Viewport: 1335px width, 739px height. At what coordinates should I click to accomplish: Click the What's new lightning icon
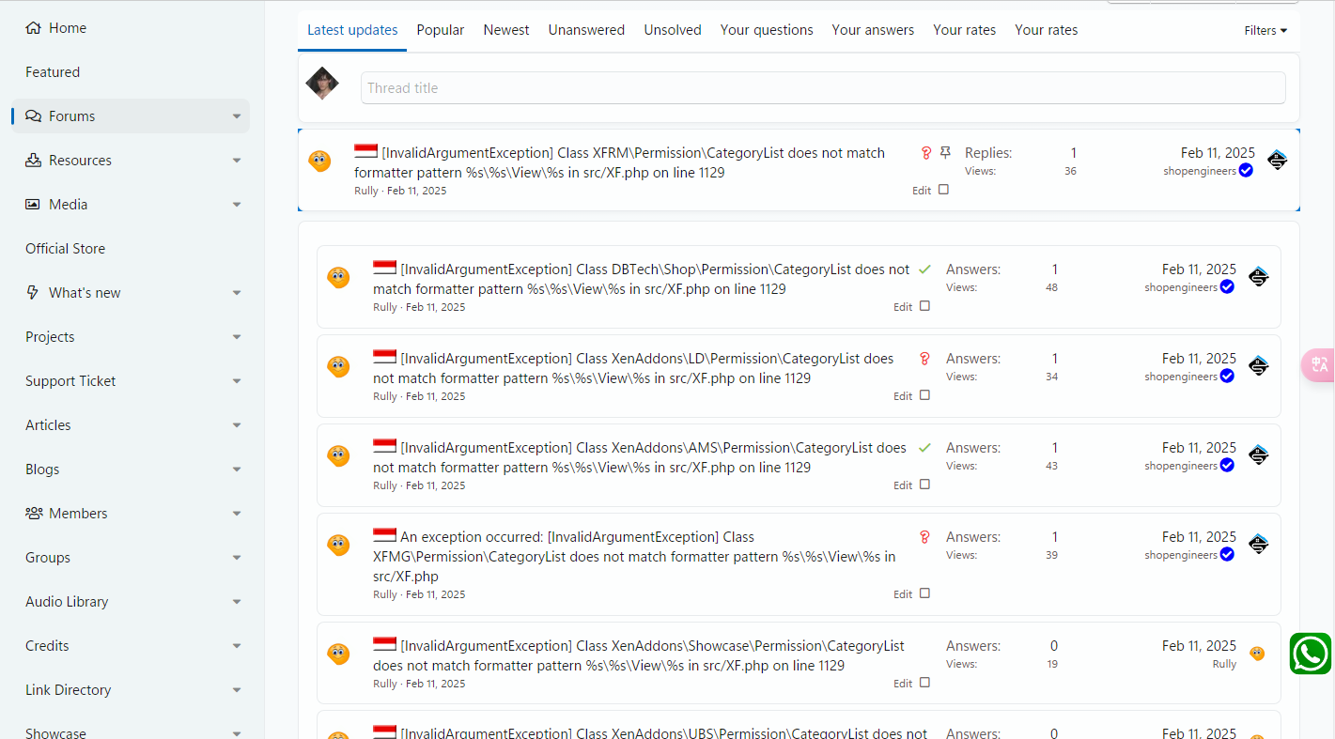click(x=34, y=293)
